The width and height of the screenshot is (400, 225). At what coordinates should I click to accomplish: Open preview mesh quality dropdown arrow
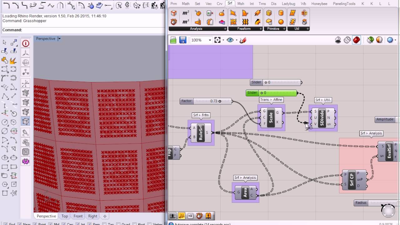point(396,40)
